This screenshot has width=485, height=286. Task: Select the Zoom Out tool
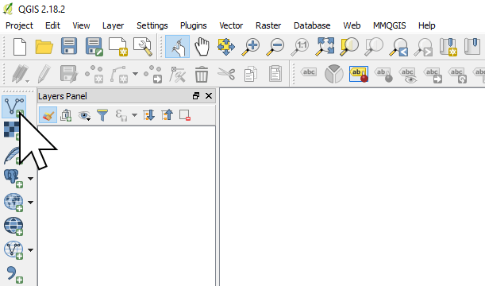pos(275,47)
